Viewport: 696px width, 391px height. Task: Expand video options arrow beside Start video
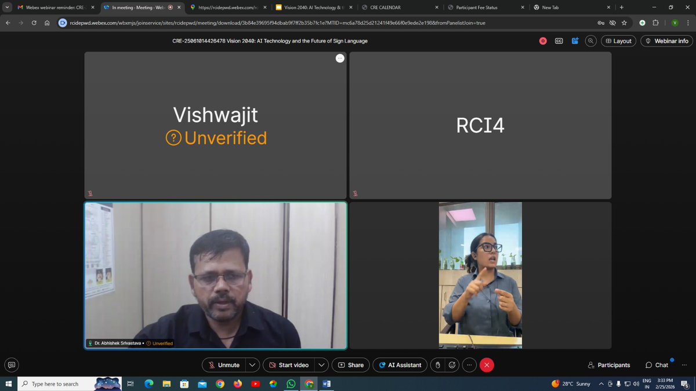(322, 365)
